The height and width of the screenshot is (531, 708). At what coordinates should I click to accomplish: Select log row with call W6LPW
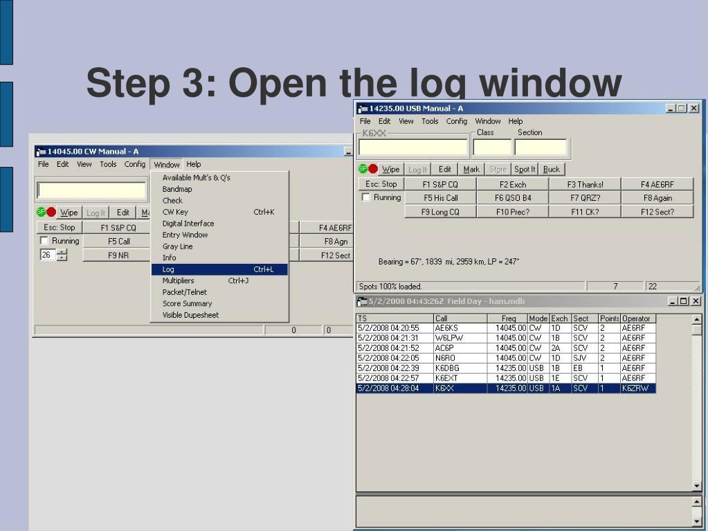coord(506,338)
